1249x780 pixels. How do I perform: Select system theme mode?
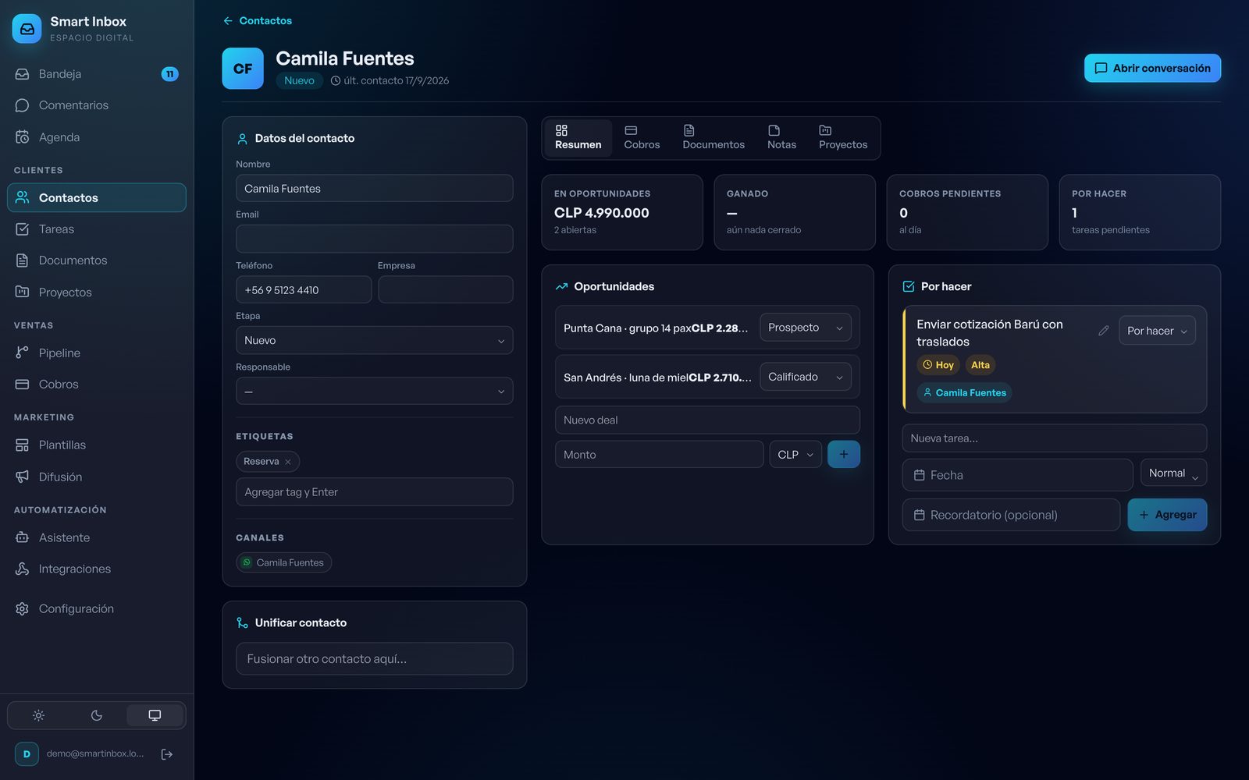point(155,716)
